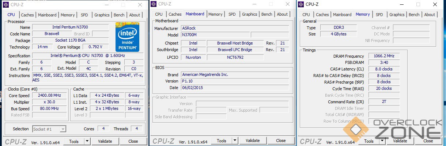Open the Memory tab in the left window

click(68, 15)
